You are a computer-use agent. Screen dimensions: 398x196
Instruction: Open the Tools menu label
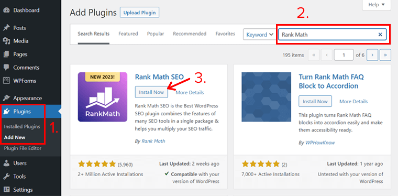tap(19, 177)
